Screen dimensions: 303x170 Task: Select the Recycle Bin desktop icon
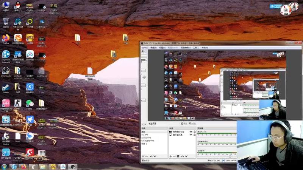pos(6,23)
